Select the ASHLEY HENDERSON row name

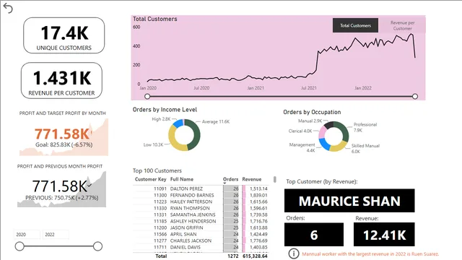pos(193,221)
